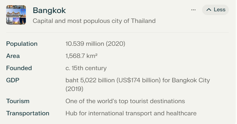The height and width of the screenshot is (124, 237).
Task: Select the Capital and most populous city subtitle
Action: click(94, 21)
